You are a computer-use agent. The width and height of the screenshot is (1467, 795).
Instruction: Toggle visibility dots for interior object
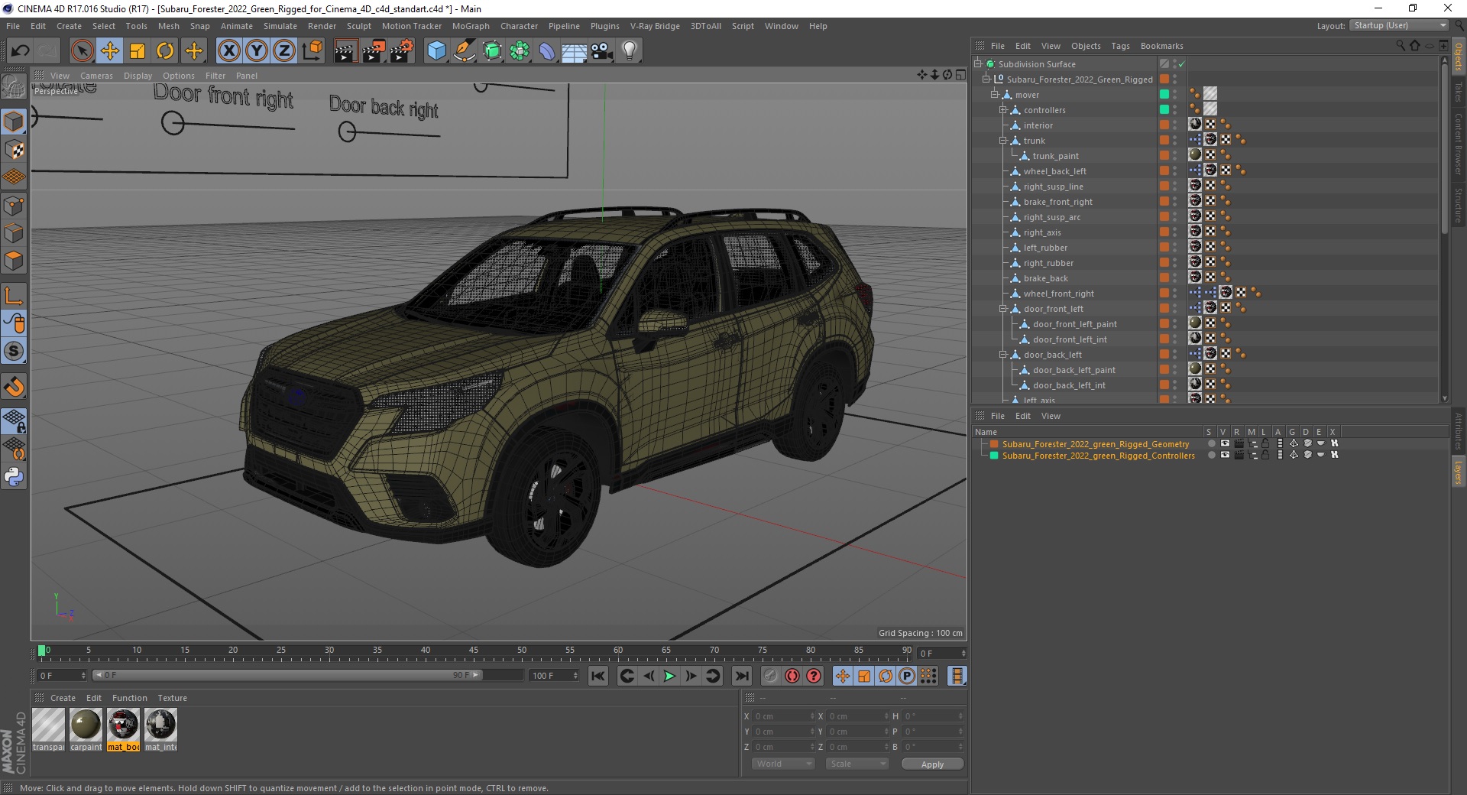pyautogui.click(x=1175, y=125)
